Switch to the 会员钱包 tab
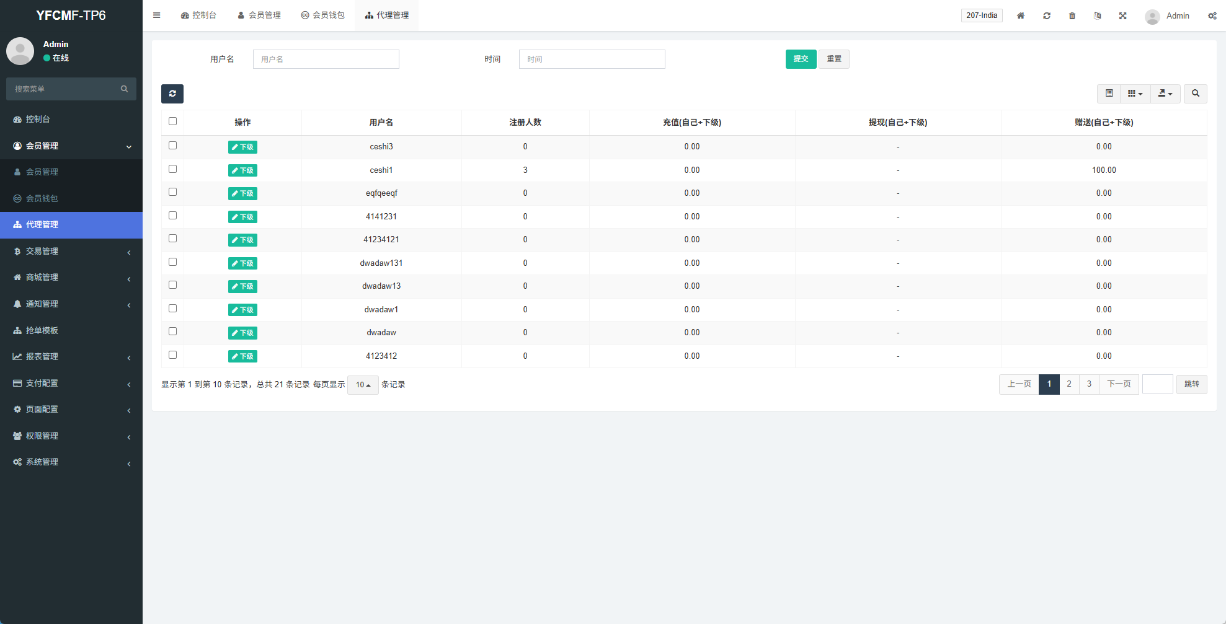The height and width of the screenshot is (624, 1226). point(322,15)
